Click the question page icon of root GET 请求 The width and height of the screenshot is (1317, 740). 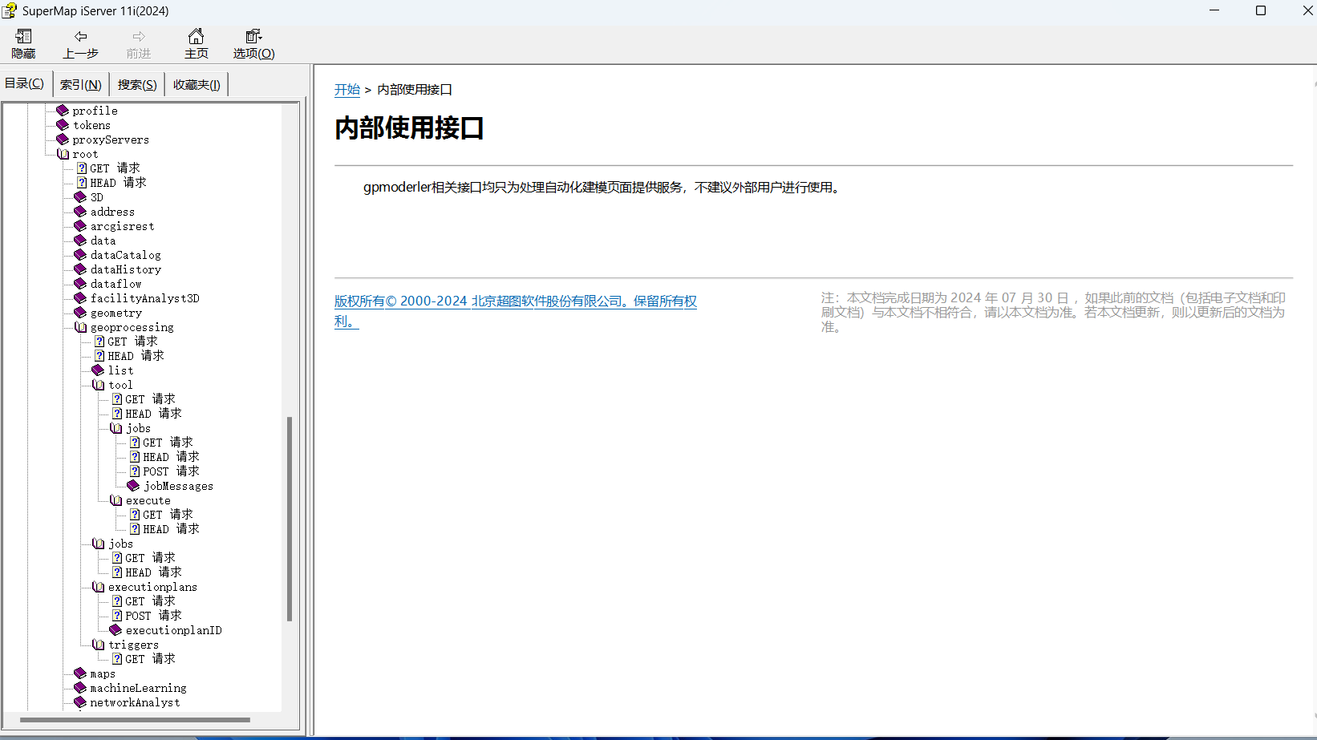click(x=82, y=168)
